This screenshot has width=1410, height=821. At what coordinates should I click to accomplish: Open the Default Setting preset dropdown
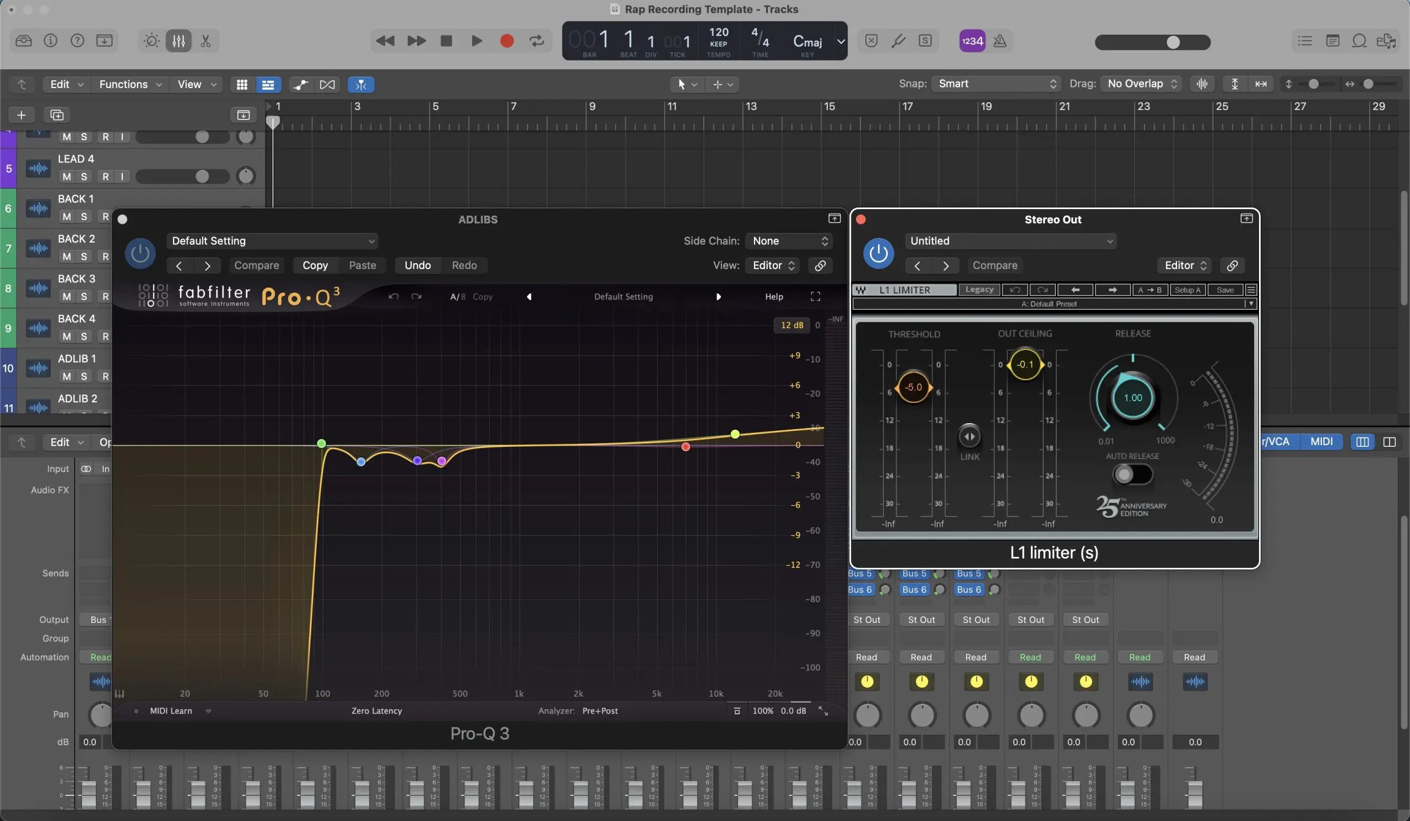pos(272,241)
